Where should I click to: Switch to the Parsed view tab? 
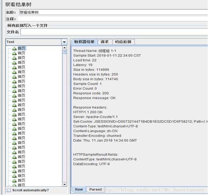coord(96,189)
